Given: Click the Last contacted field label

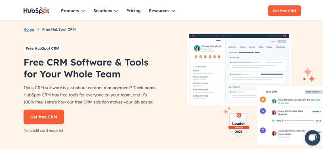Looking at the screenshot, I should pos(201,90).
